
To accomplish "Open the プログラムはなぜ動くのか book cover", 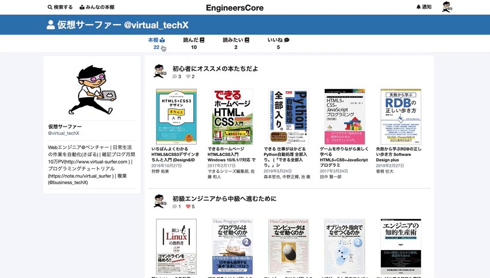I will coord(232,247).
